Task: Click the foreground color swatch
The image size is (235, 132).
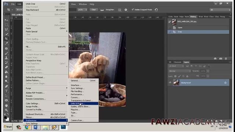Action: point(5,117)
